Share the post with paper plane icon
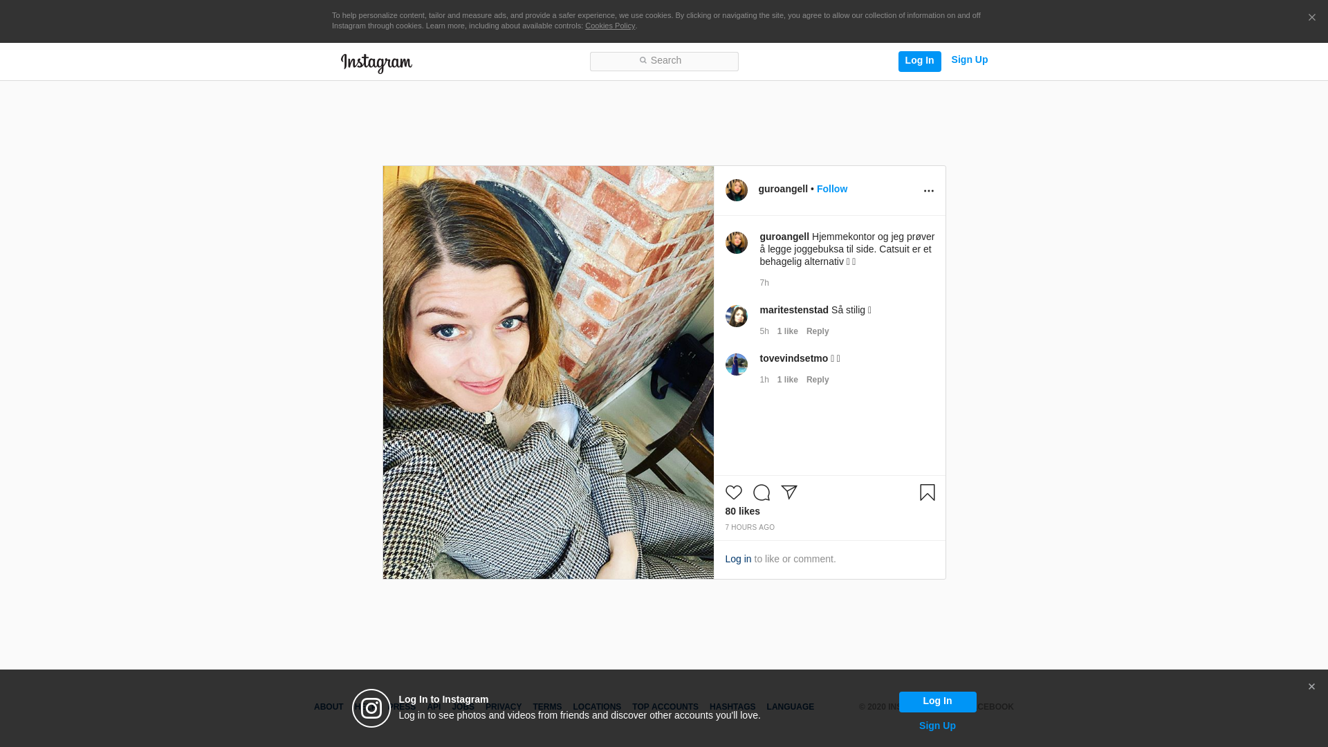 (789, 492)
